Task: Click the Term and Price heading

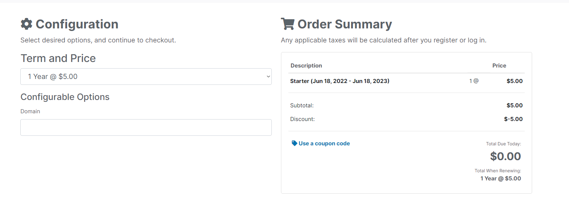Action: coord(58,58)
